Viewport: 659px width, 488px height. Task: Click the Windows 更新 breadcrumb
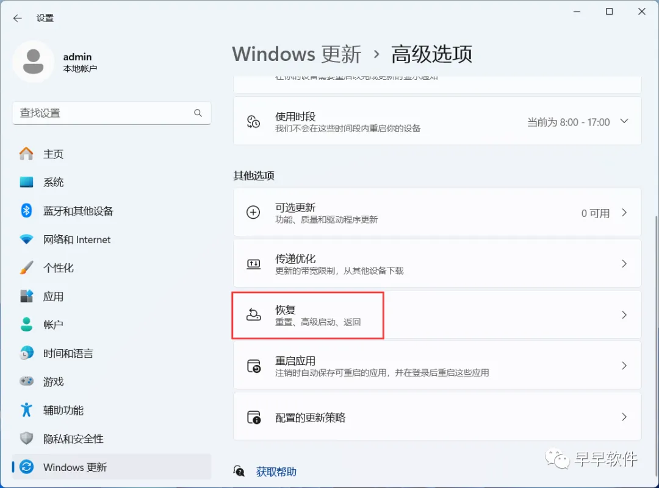coord(297,54)
